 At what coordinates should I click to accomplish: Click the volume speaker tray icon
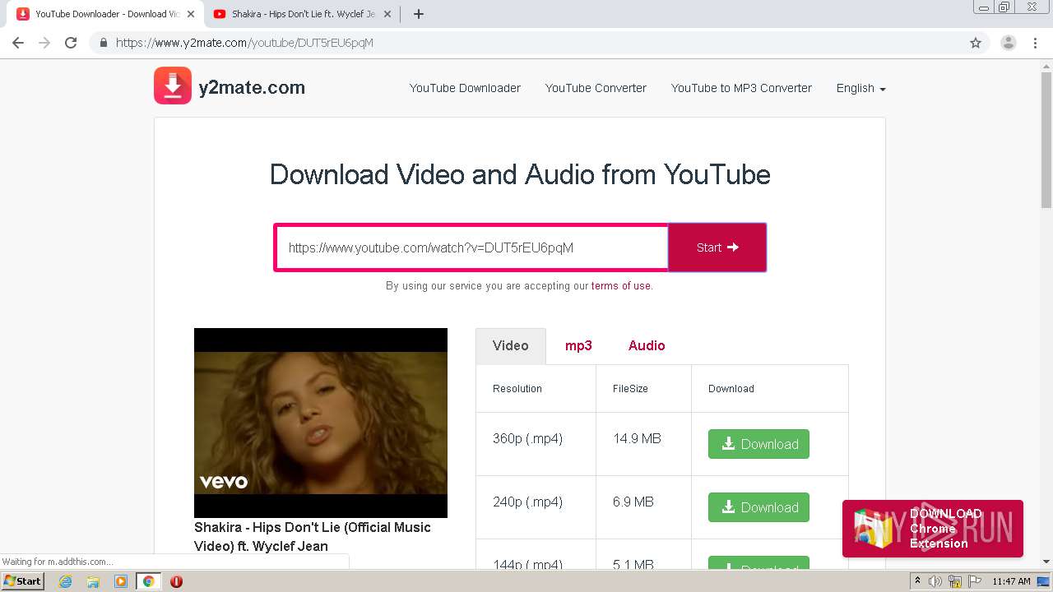click(x=935, y=581)
